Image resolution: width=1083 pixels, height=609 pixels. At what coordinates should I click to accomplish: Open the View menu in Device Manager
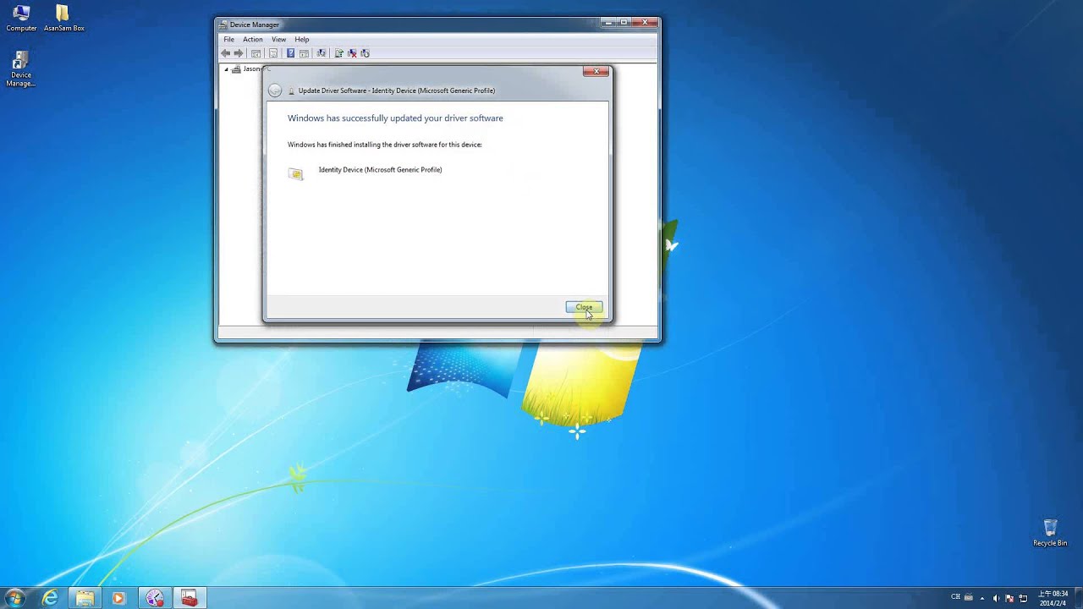pos(278,39)
